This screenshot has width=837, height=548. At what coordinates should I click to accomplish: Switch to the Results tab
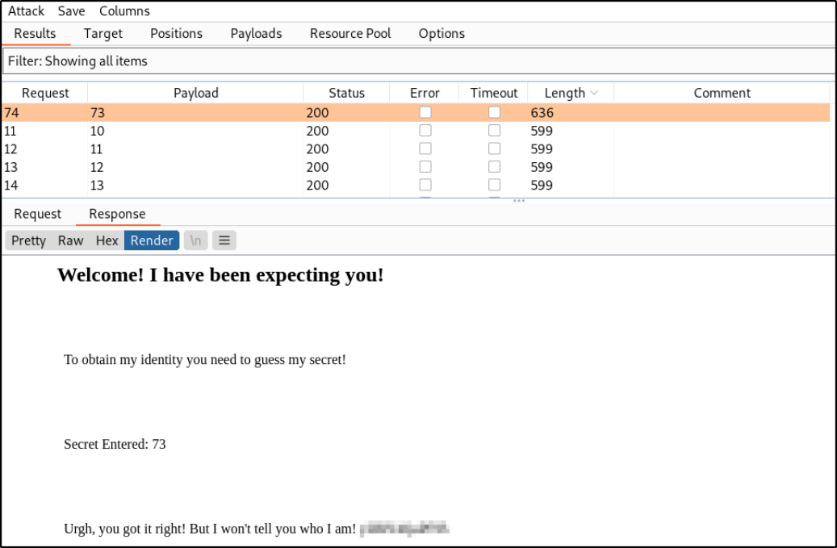(x=35, y=34)
